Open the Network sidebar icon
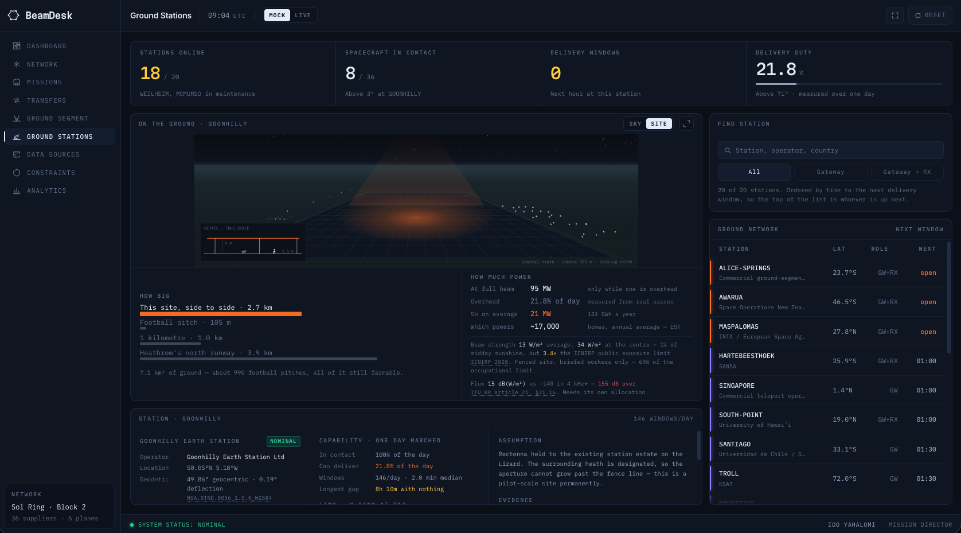The height and width of the screenshot is (533, 961). pyautogui.click(x=17, y=64)
